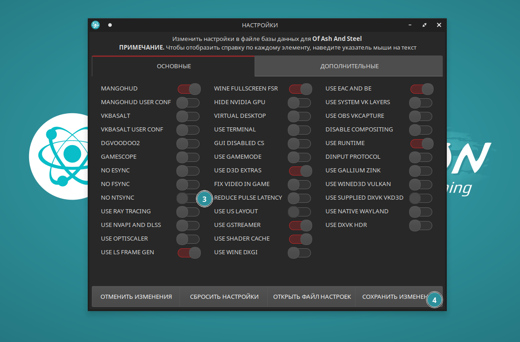Turn on USE RAY TRACING
The height and width of the screenshot is (342, 520).
[188, 211]
